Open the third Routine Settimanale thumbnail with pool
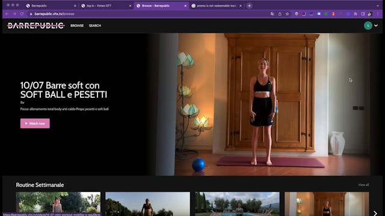Image resolution: width=385 pixels, height=216 pixels. tap(237, 204)
